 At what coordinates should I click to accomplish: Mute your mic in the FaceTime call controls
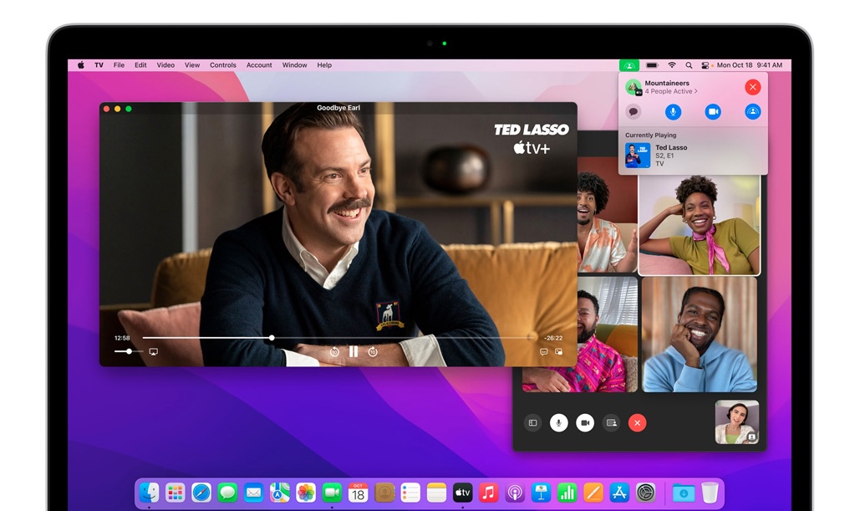[558, 422]
